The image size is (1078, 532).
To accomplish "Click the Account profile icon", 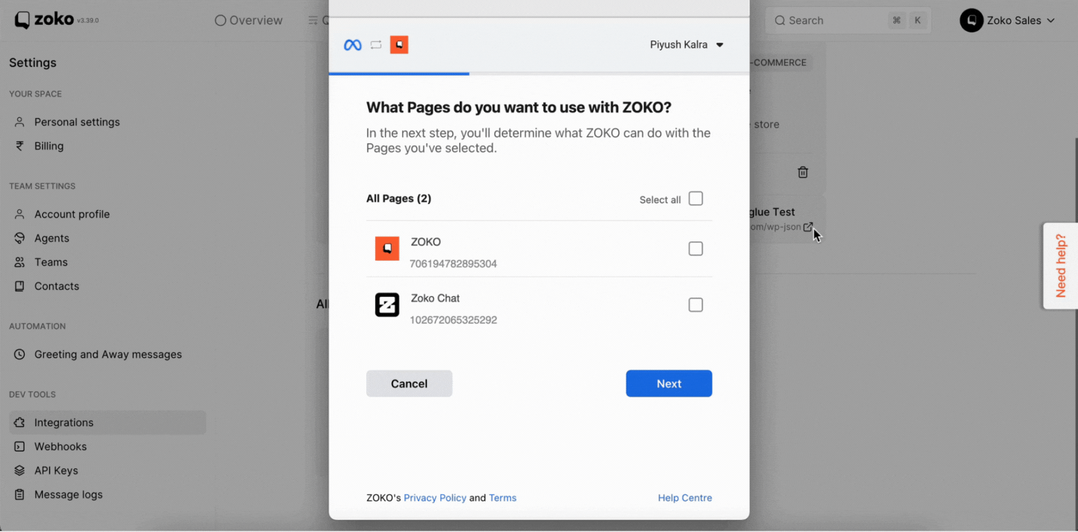I will [x=20, y=214].
